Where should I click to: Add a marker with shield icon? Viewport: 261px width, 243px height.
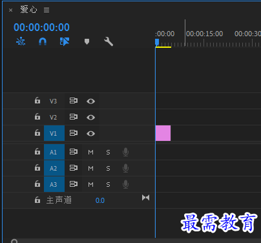click(87, 41)
